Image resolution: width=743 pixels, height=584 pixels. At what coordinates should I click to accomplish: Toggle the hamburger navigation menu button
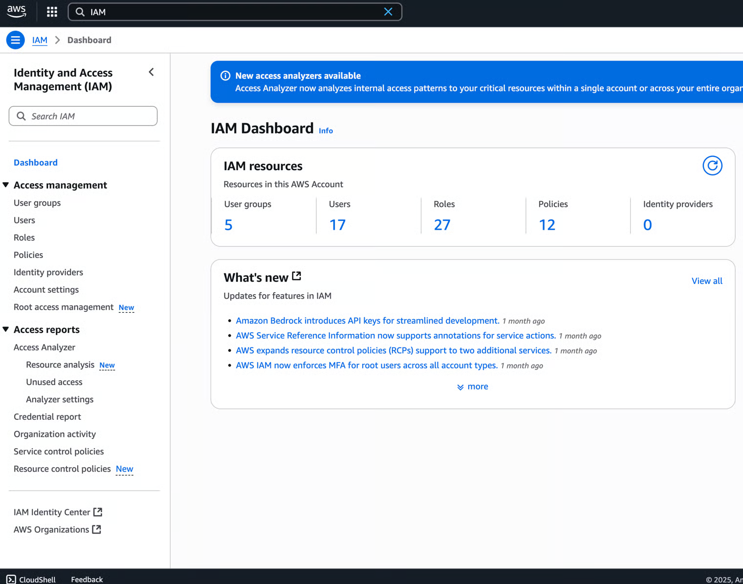coord(15,40)
